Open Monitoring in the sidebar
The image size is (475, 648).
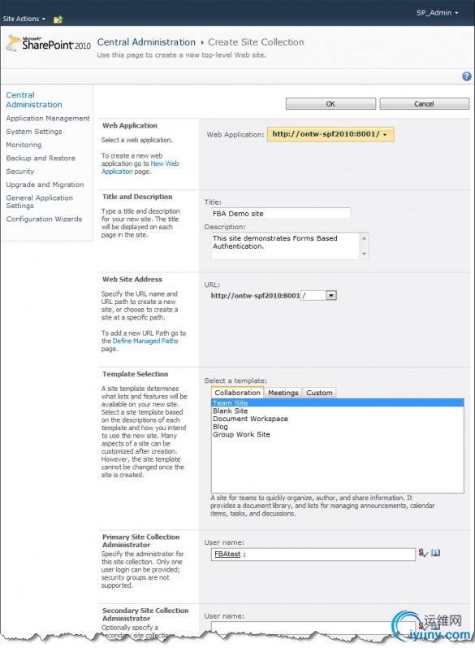24,145
